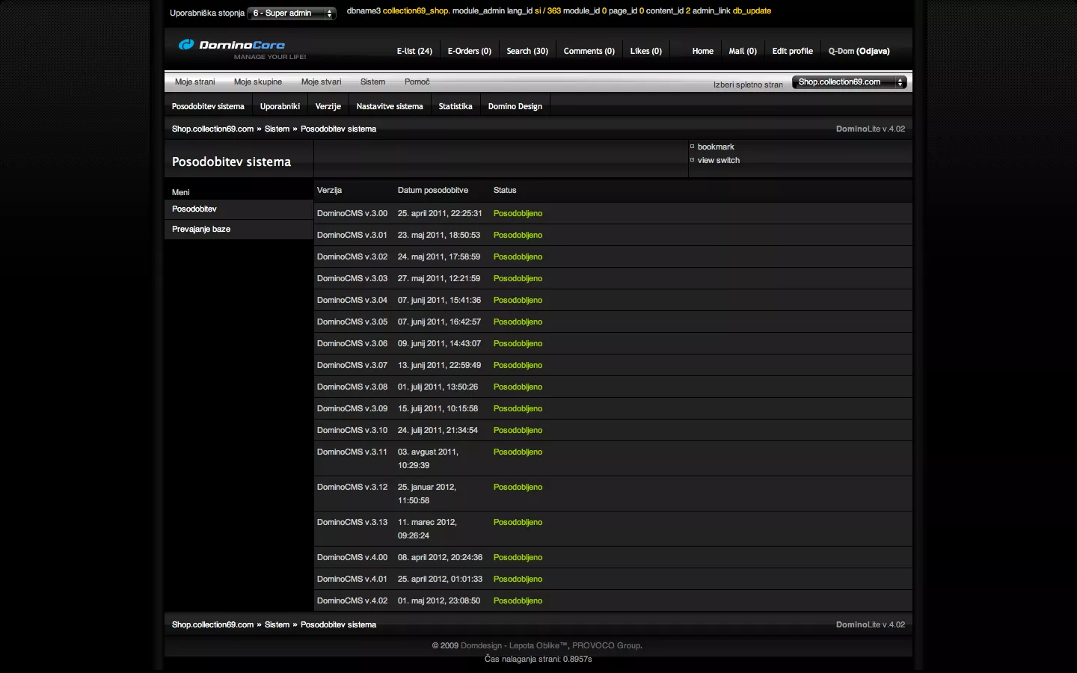Log out via Q-Dom (Odjava)
This screenshot has width=1077, height=673.
click(x=859, y=51)
